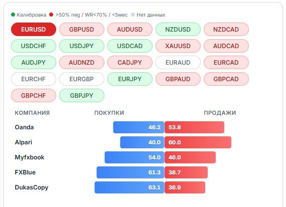
Task: Choose the GBPUSD pair chip
Action: [x=81, y=30]
